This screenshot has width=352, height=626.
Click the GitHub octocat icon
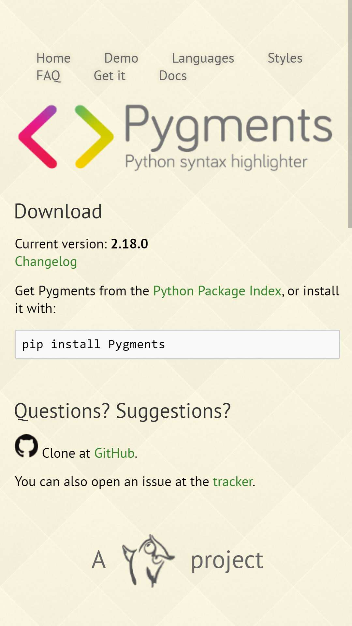click(x=26, y=446)
